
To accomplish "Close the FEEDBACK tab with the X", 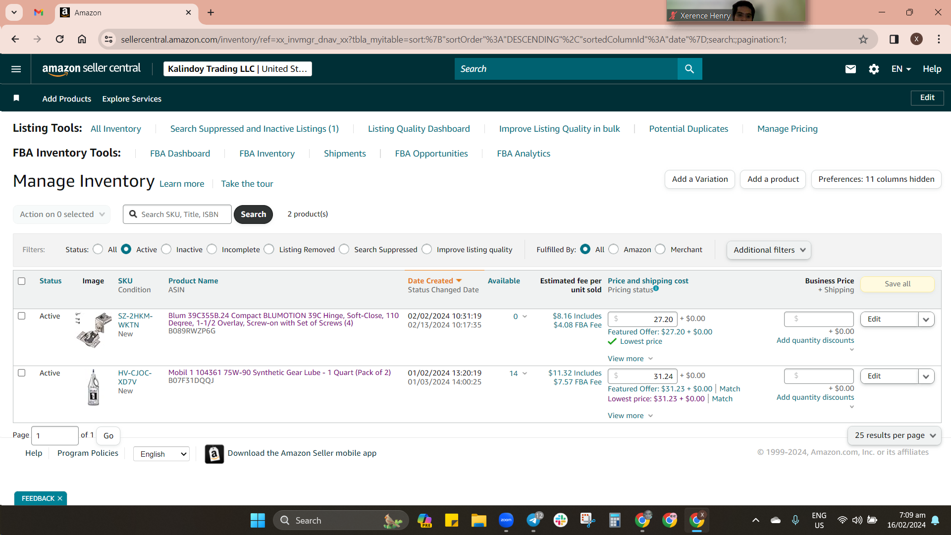I will pos(60,498).
